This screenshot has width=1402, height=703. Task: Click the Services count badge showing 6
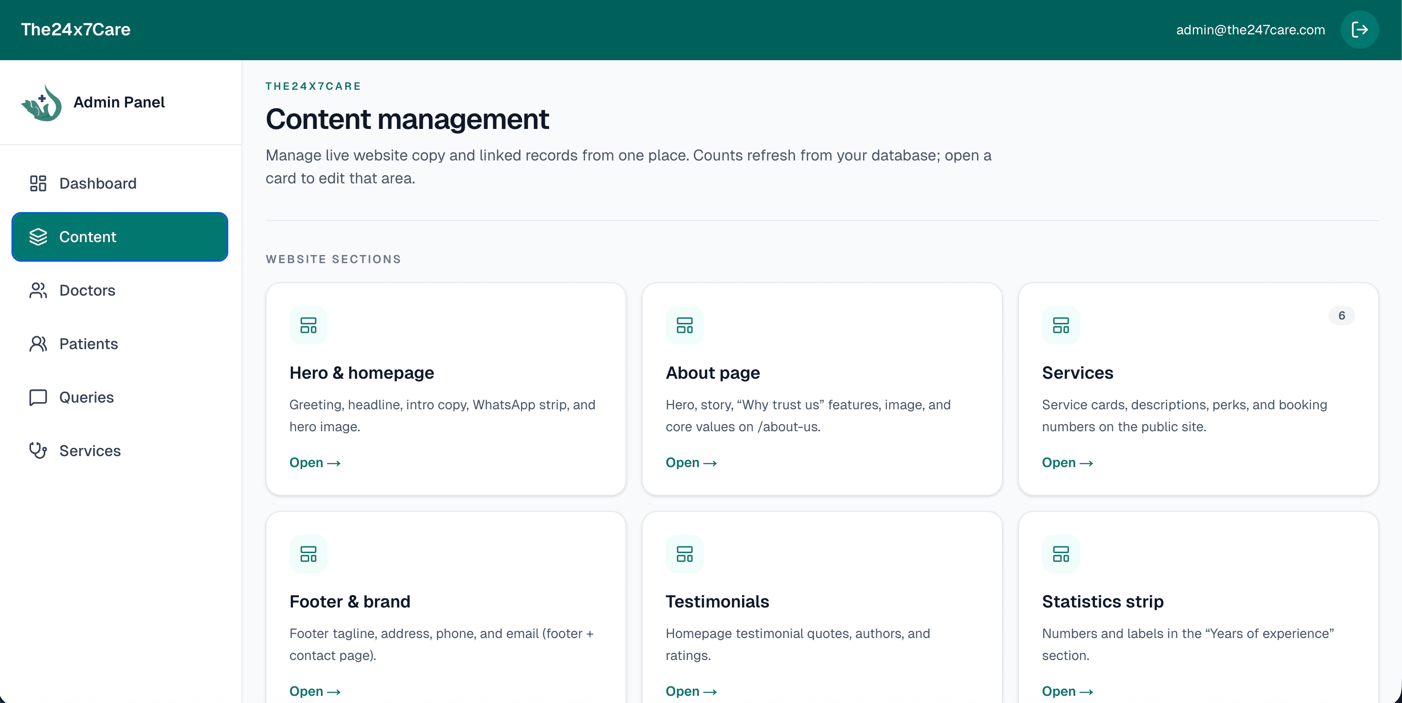[x=1341, y=316]
